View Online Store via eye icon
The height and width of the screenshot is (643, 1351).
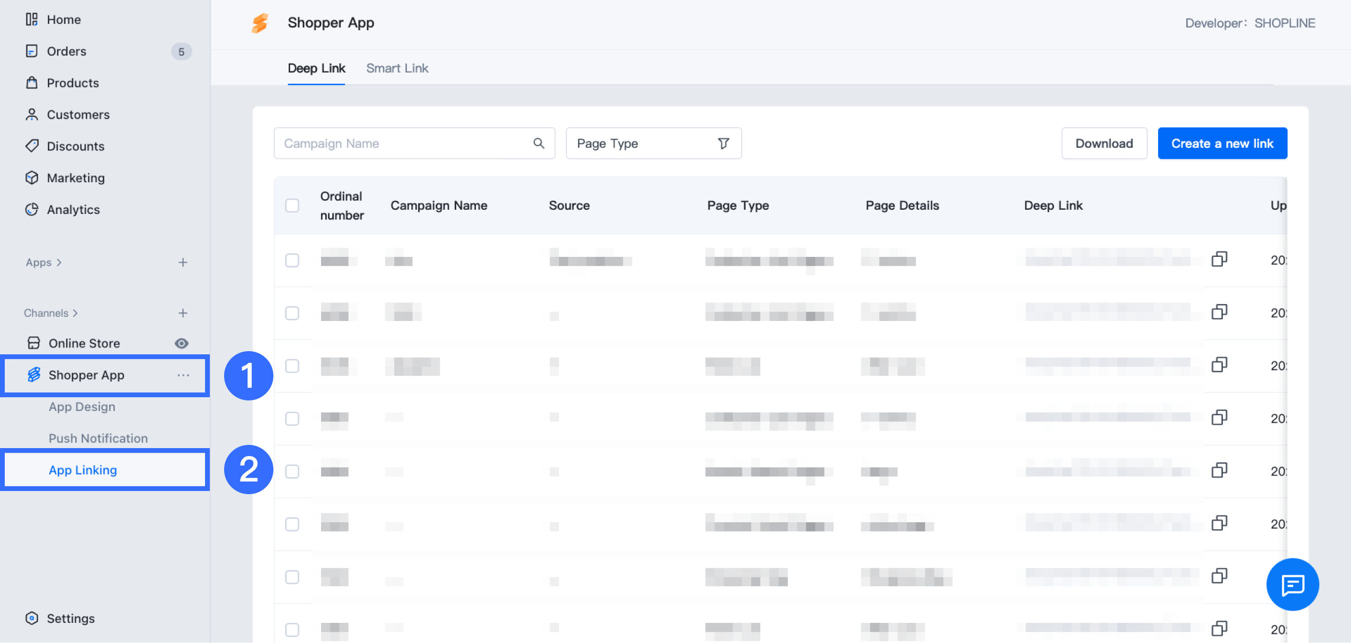coord(182,343)
